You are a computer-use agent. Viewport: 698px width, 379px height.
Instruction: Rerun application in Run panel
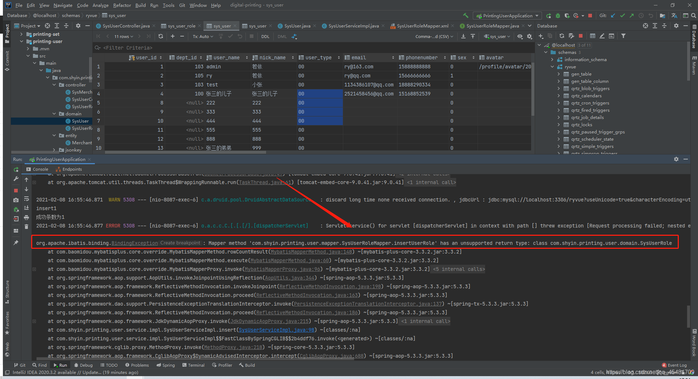click(16, 169)
